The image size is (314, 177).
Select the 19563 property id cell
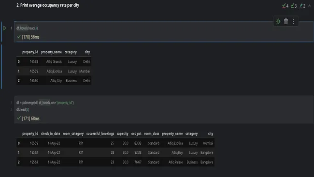coord(34,162)
